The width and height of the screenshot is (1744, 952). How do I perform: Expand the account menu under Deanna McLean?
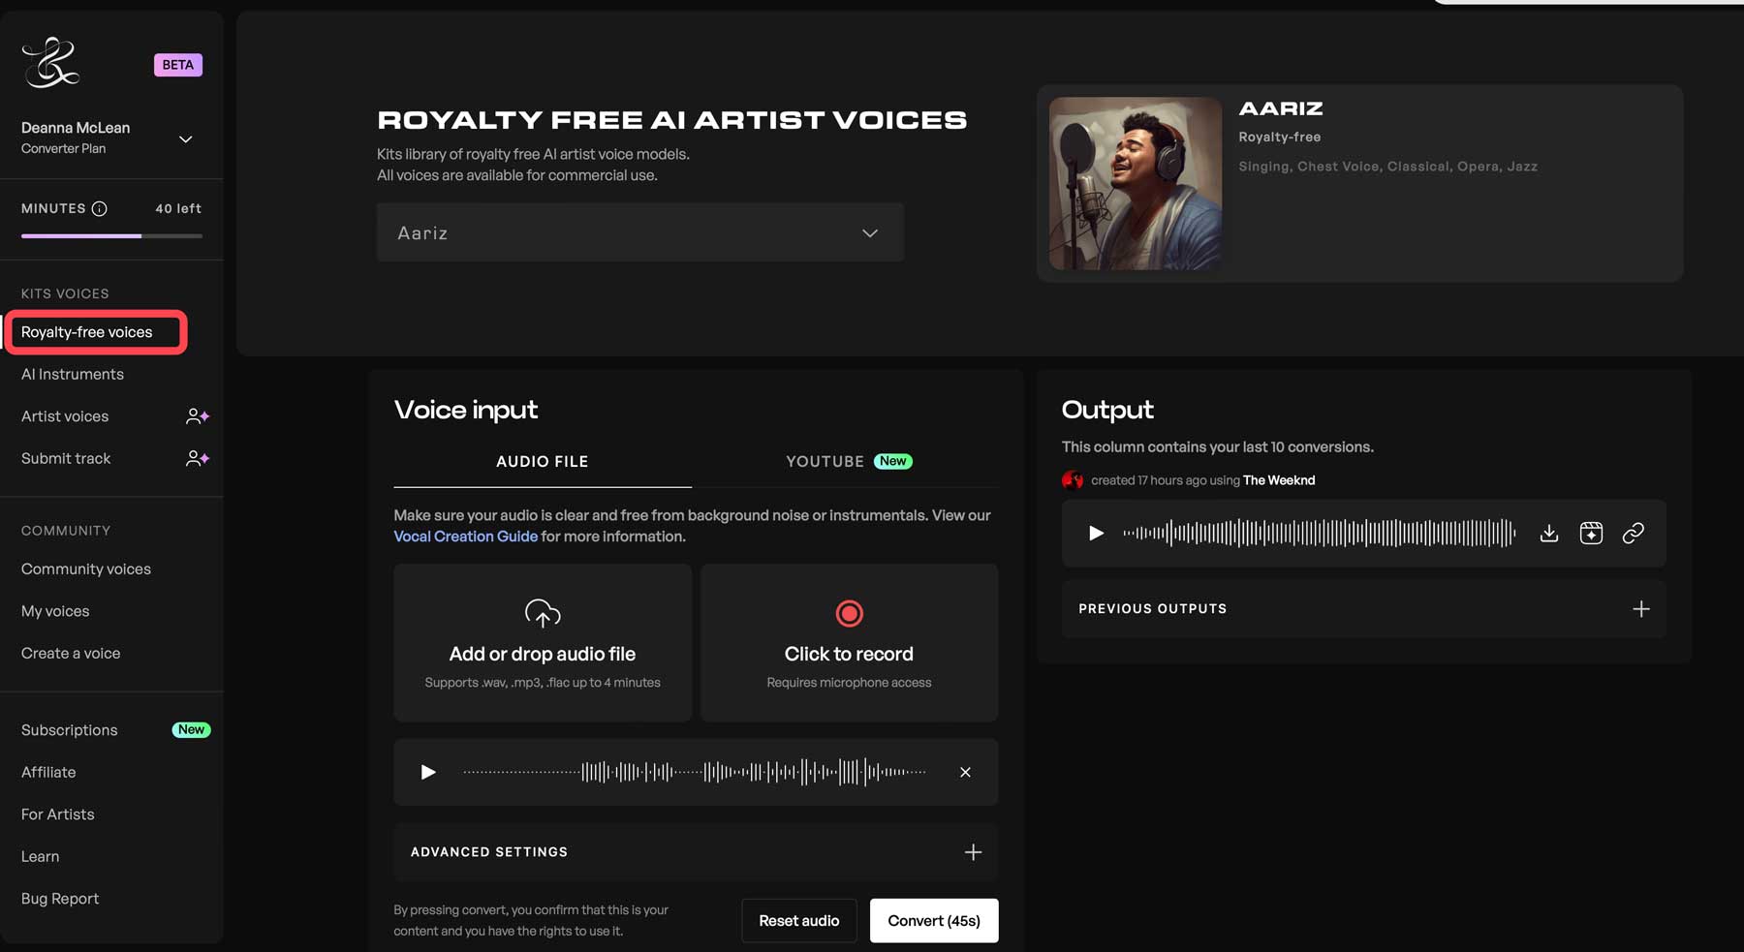click(x=184, y=138)
